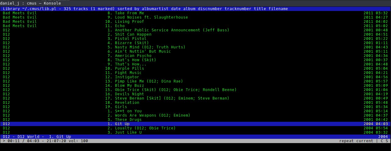Select the track 'Take From Me'
This screenshot has width=391, height=151.
[195, 13]
